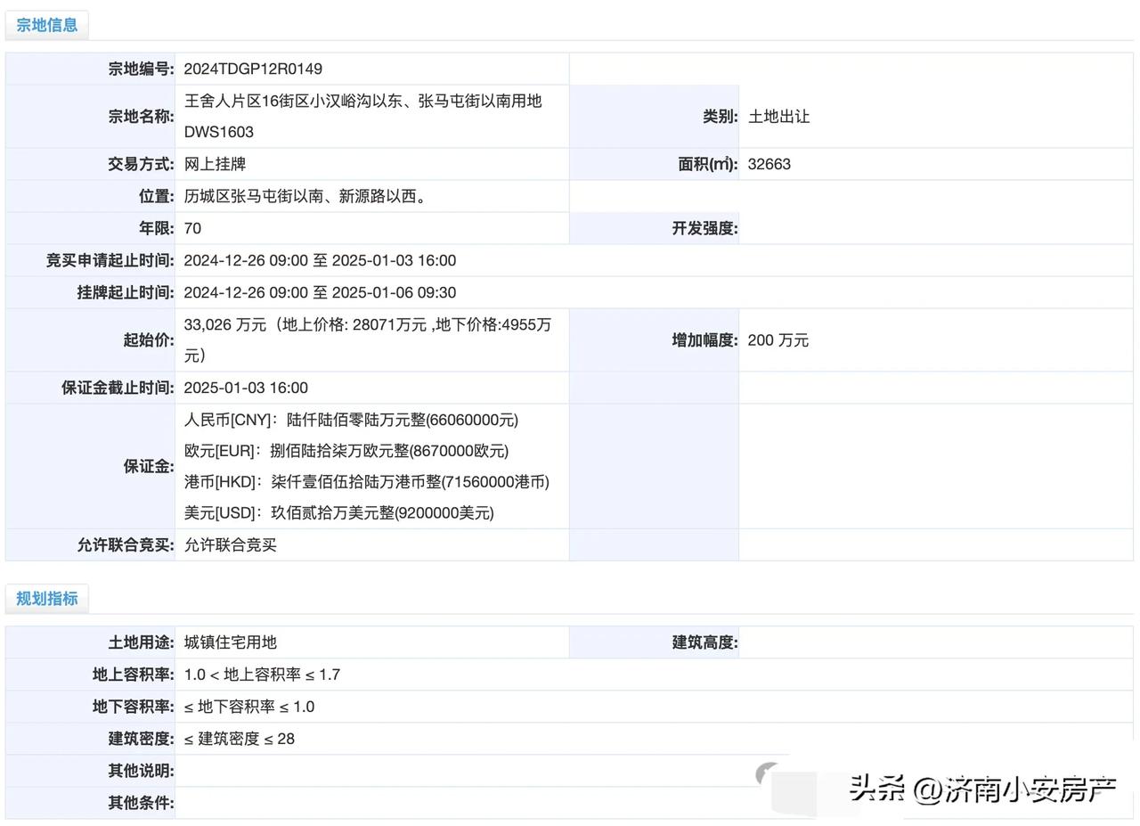Click the 宗地编号 label
The height and width of the screenshot is (826, 1140).
click(141, 69)
